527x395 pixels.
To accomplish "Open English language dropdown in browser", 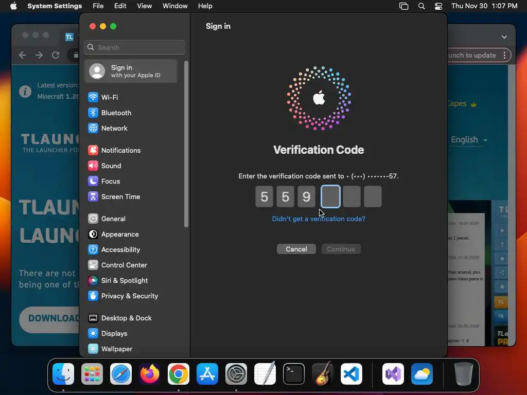I will pos(469,140).
